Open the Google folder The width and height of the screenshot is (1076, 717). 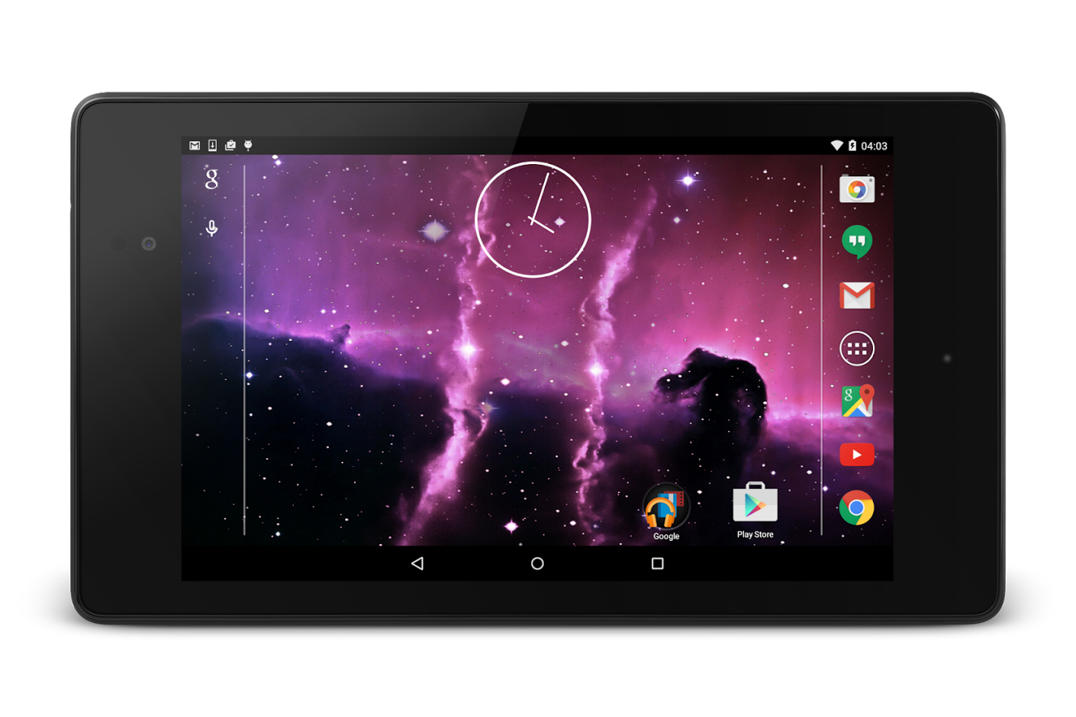[x=666, y=507]
